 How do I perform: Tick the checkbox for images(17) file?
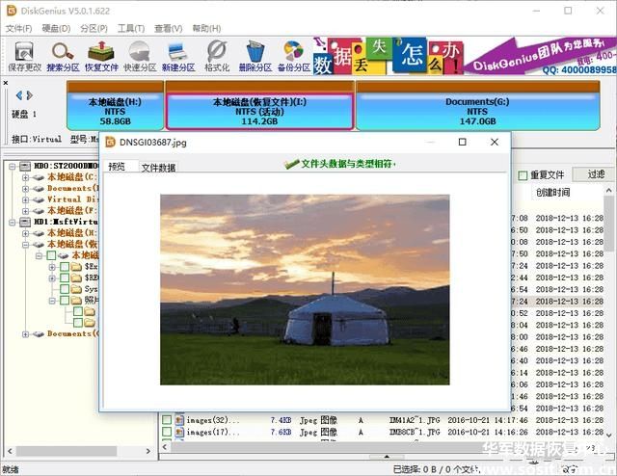click(x=167, y=433)
